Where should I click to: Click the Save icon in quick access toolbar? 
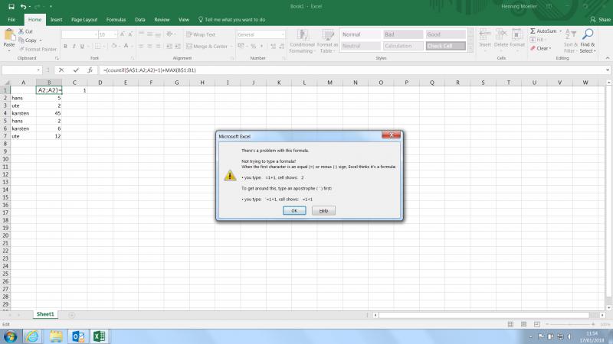tap(11, 7)
